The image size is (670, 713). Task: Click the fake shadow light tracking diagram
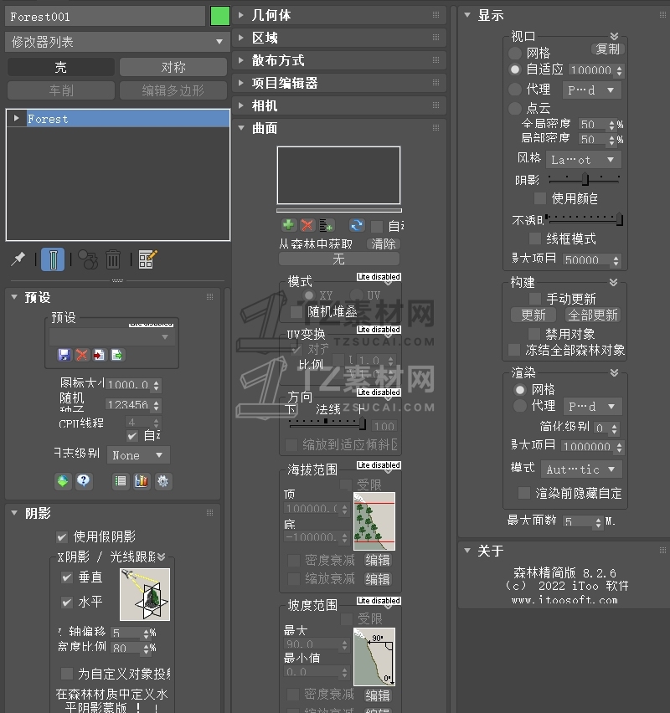point(145,595)
